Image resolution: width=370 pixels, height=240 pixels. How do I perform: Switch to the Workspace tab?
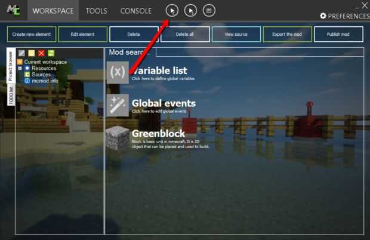(53, 11)
